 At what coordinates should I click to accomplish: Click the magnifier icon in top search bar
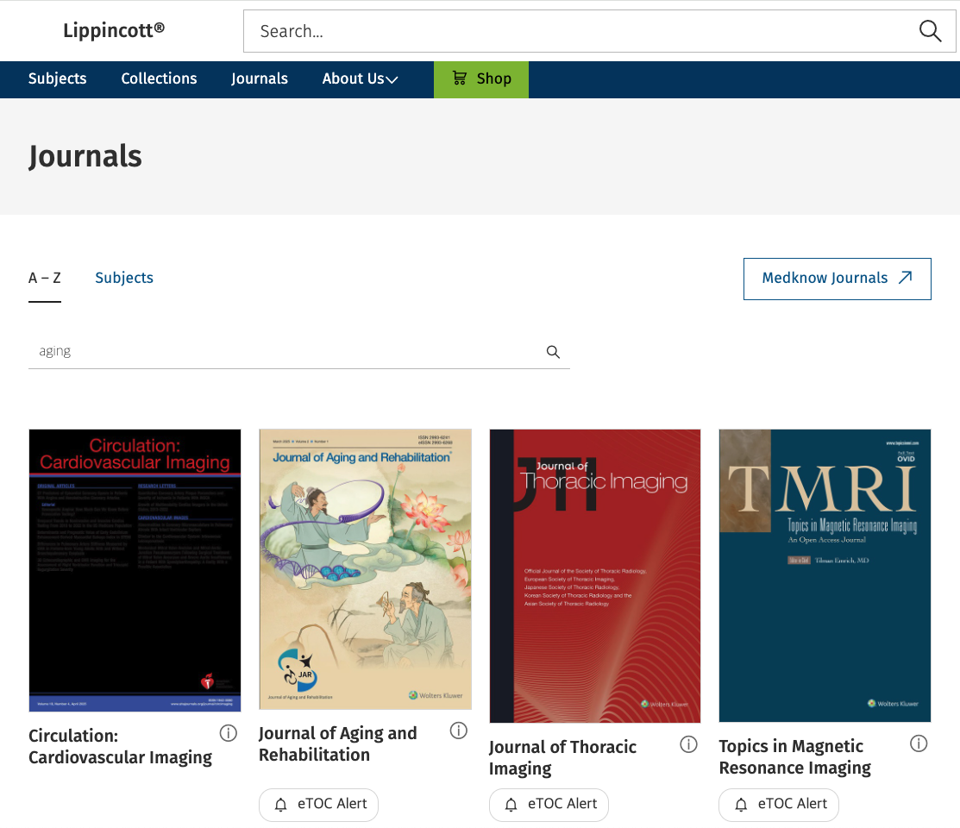coord(930,31)
